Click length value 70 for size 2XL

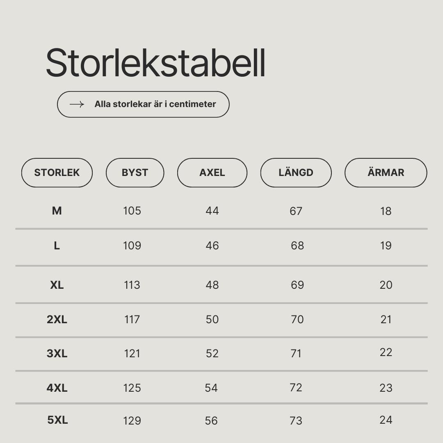(297, 320)
